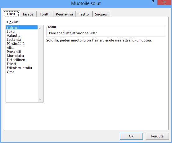172x143 pixels.
Task: Close the Muotoile solut dialog
Action: (x=165, y=2)
